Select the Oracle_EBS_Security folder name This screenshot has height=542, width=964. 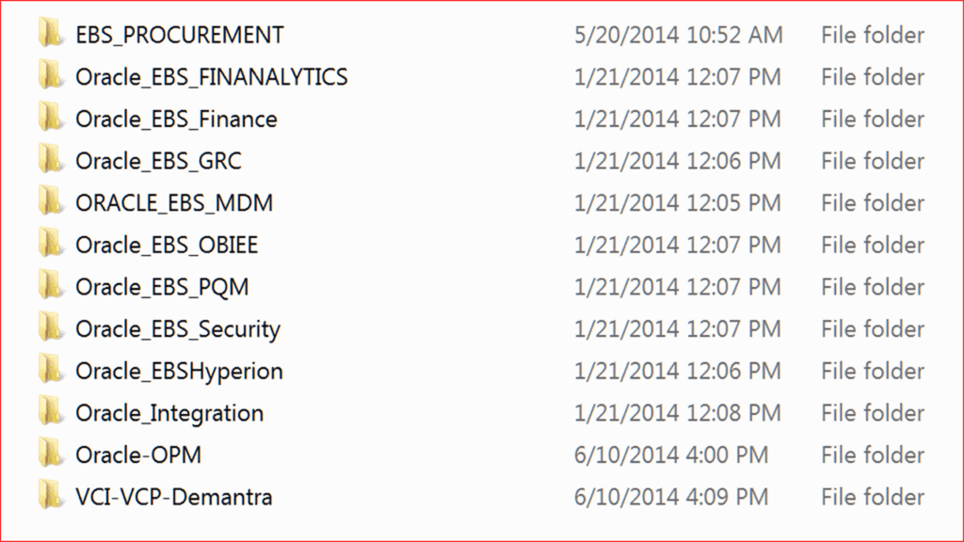click(x=178, y=329)
